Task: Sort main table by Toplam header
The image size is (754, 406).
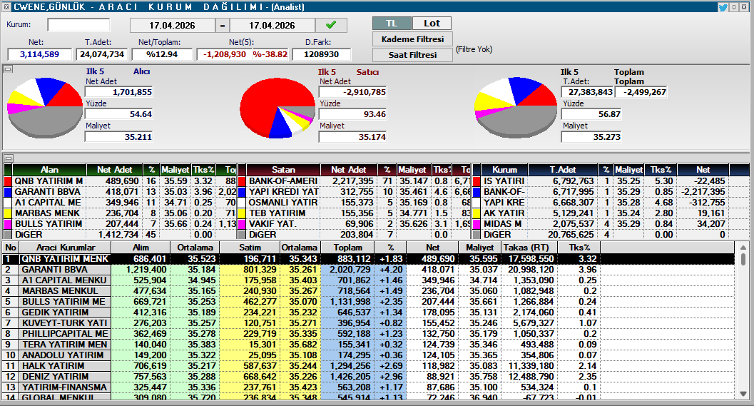Action: click(348, 248)
